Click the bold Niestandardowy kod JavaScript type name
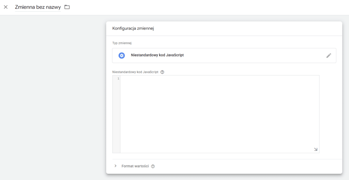 click(x=157, y=55)
